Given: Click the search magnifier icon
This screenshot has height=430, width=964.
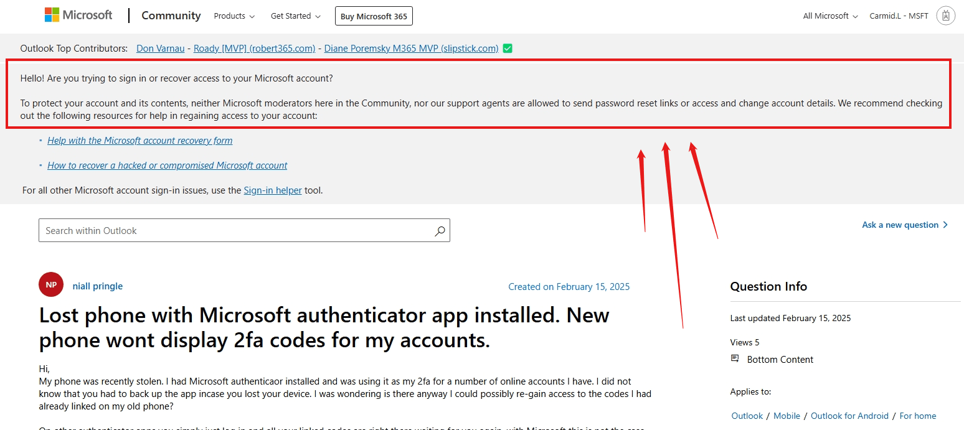Looking at the screenshot, I should click(x=440, y=231).
